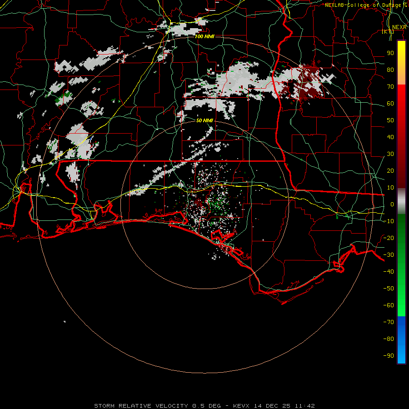Select the 10 value on velocity scale
This screenshot has height=409, width=409.
390,188
